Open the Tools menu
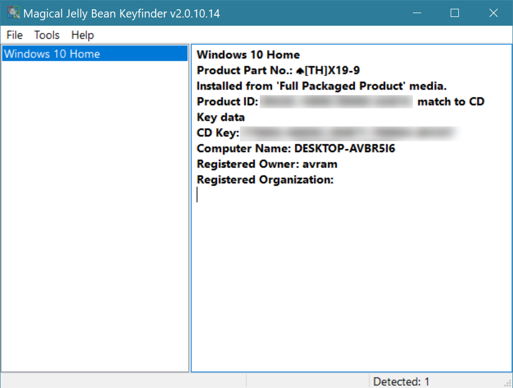513x388 pixels. (x=46, y=35)
